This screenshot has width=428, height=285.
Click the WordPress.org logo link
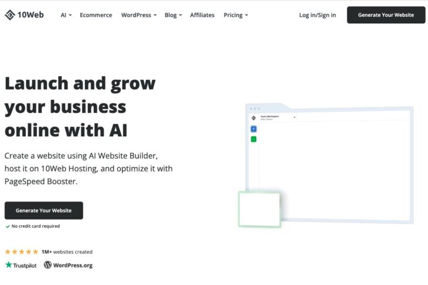[68, 265]
